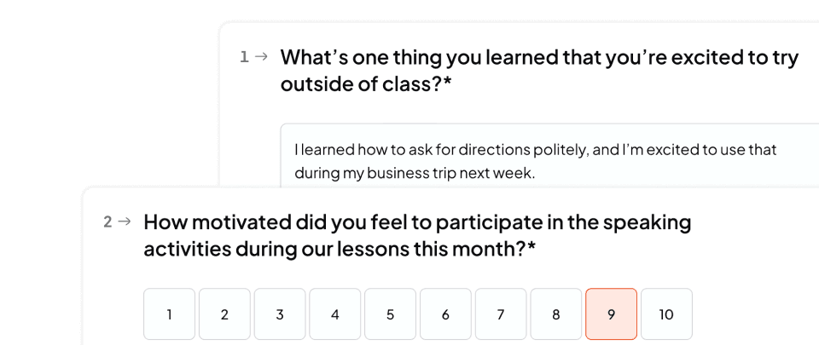The width and height of the screenshot is (819, 345).
Task: Choose rating 2 for speaking motivation
Action: [224, 314]
